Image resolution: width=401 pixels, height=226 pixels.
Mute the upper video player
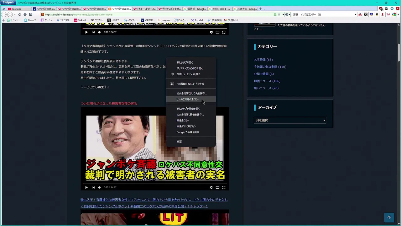[x=99, y=32]
